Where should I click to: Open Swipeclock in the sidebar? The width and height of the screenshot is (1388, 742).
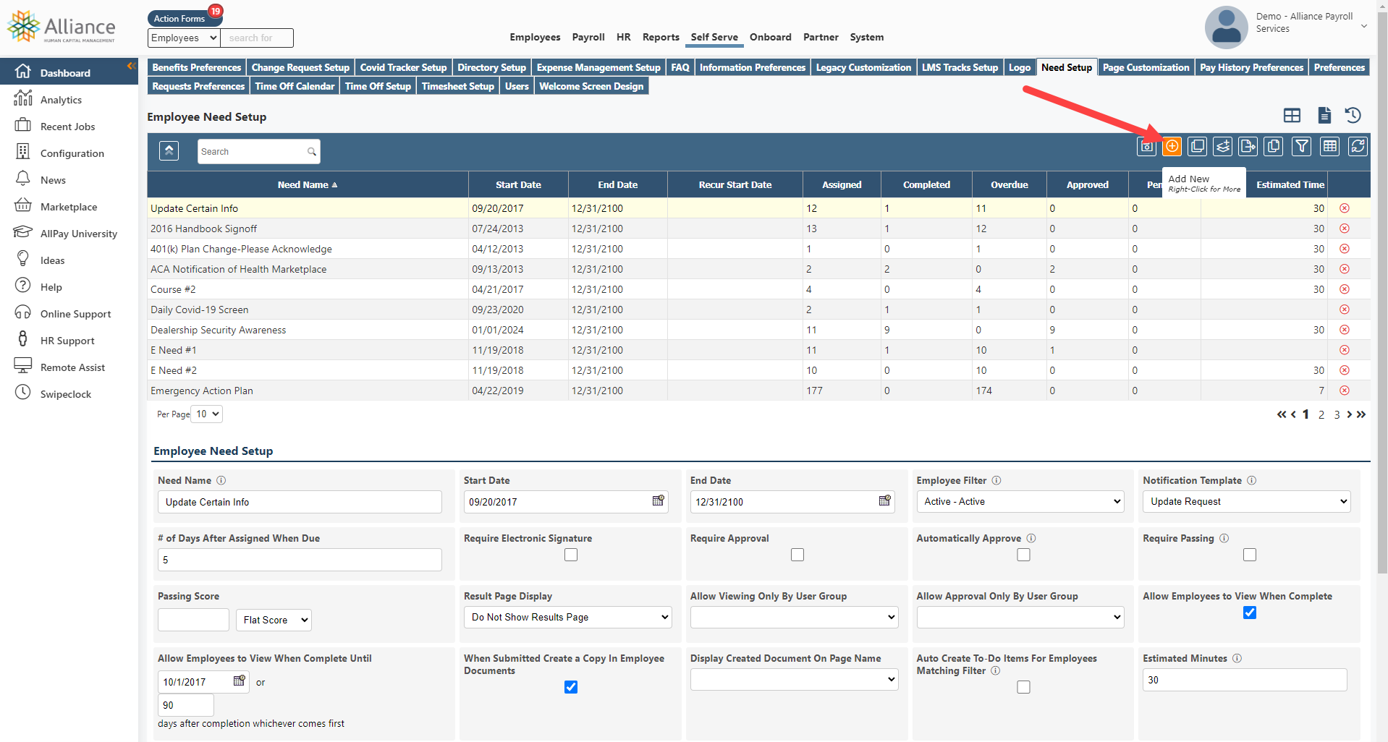[x=66, y=394]
